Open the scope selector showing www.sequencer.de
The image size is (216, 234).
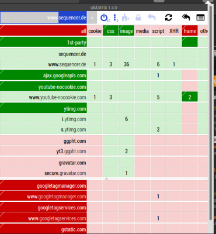click(x=43, y=18)
